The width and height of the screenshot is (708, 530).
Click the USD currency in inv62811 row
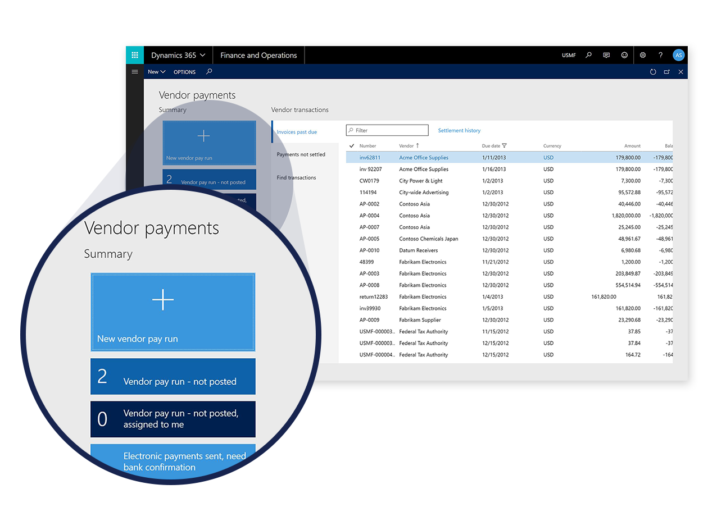point(548,158)
